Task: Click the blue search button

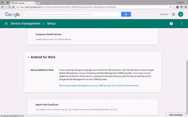Action: tap(126, 14)
